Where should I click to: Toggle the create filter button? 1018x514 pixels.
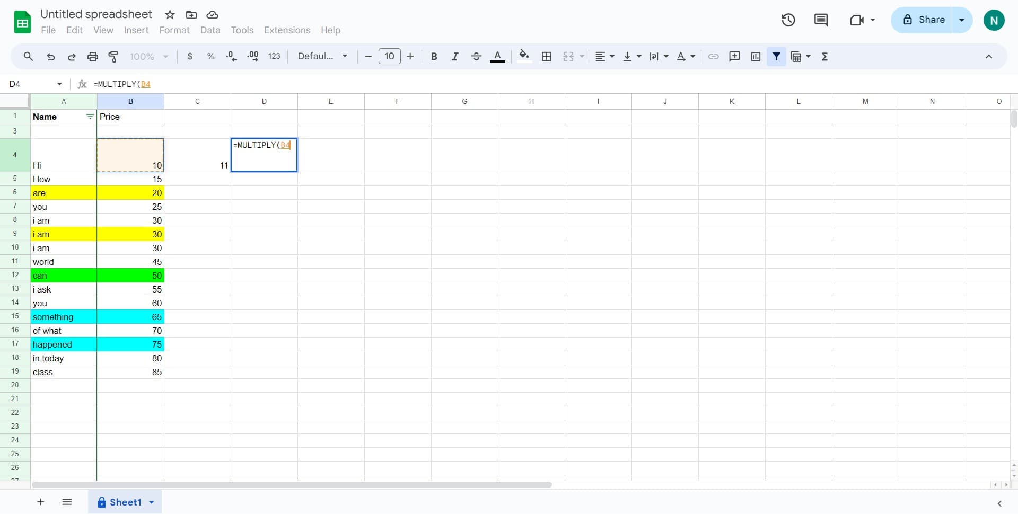[x=777, y=56]
